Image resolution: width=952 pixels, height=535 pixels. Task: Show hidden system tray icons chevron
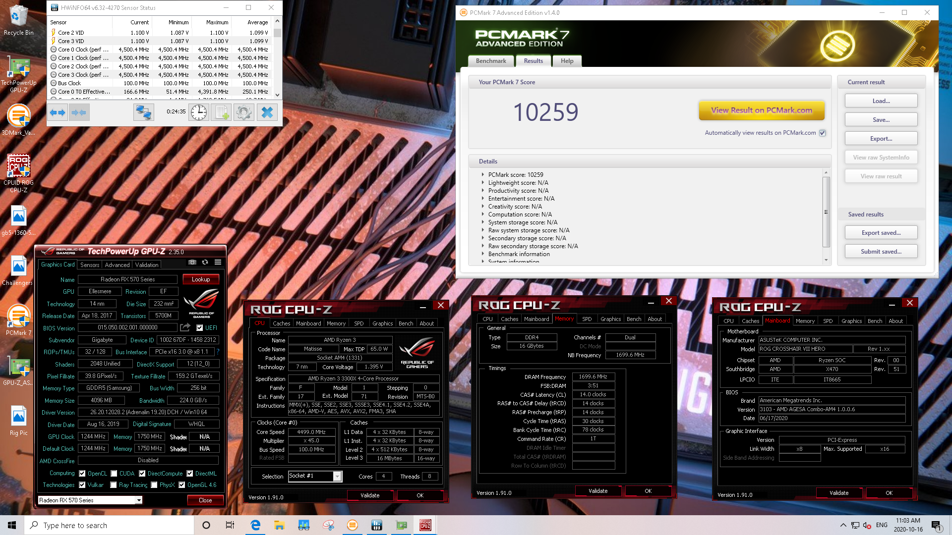coord(843,525)
